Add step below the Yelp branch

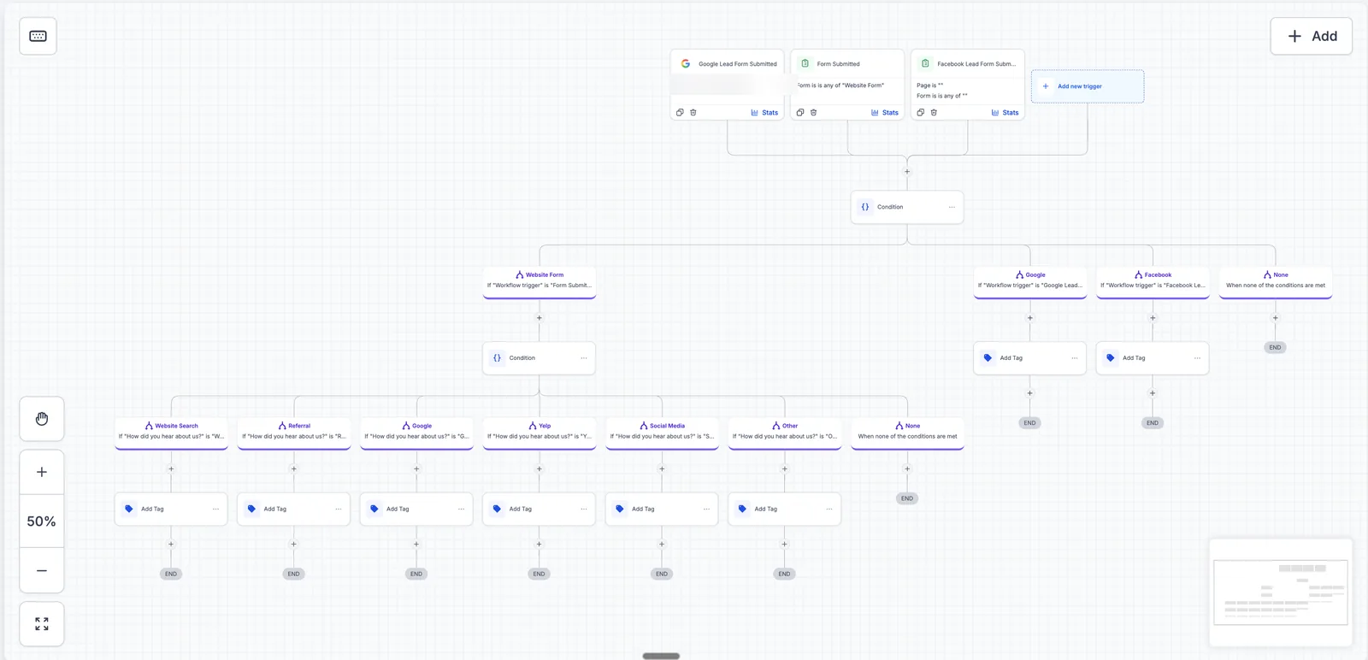[x=540, y=468]
